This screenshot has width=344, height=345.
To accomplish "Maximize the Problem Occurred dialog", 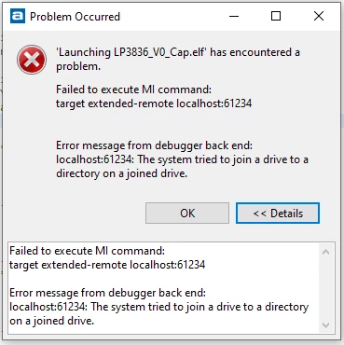I will 276,16.
